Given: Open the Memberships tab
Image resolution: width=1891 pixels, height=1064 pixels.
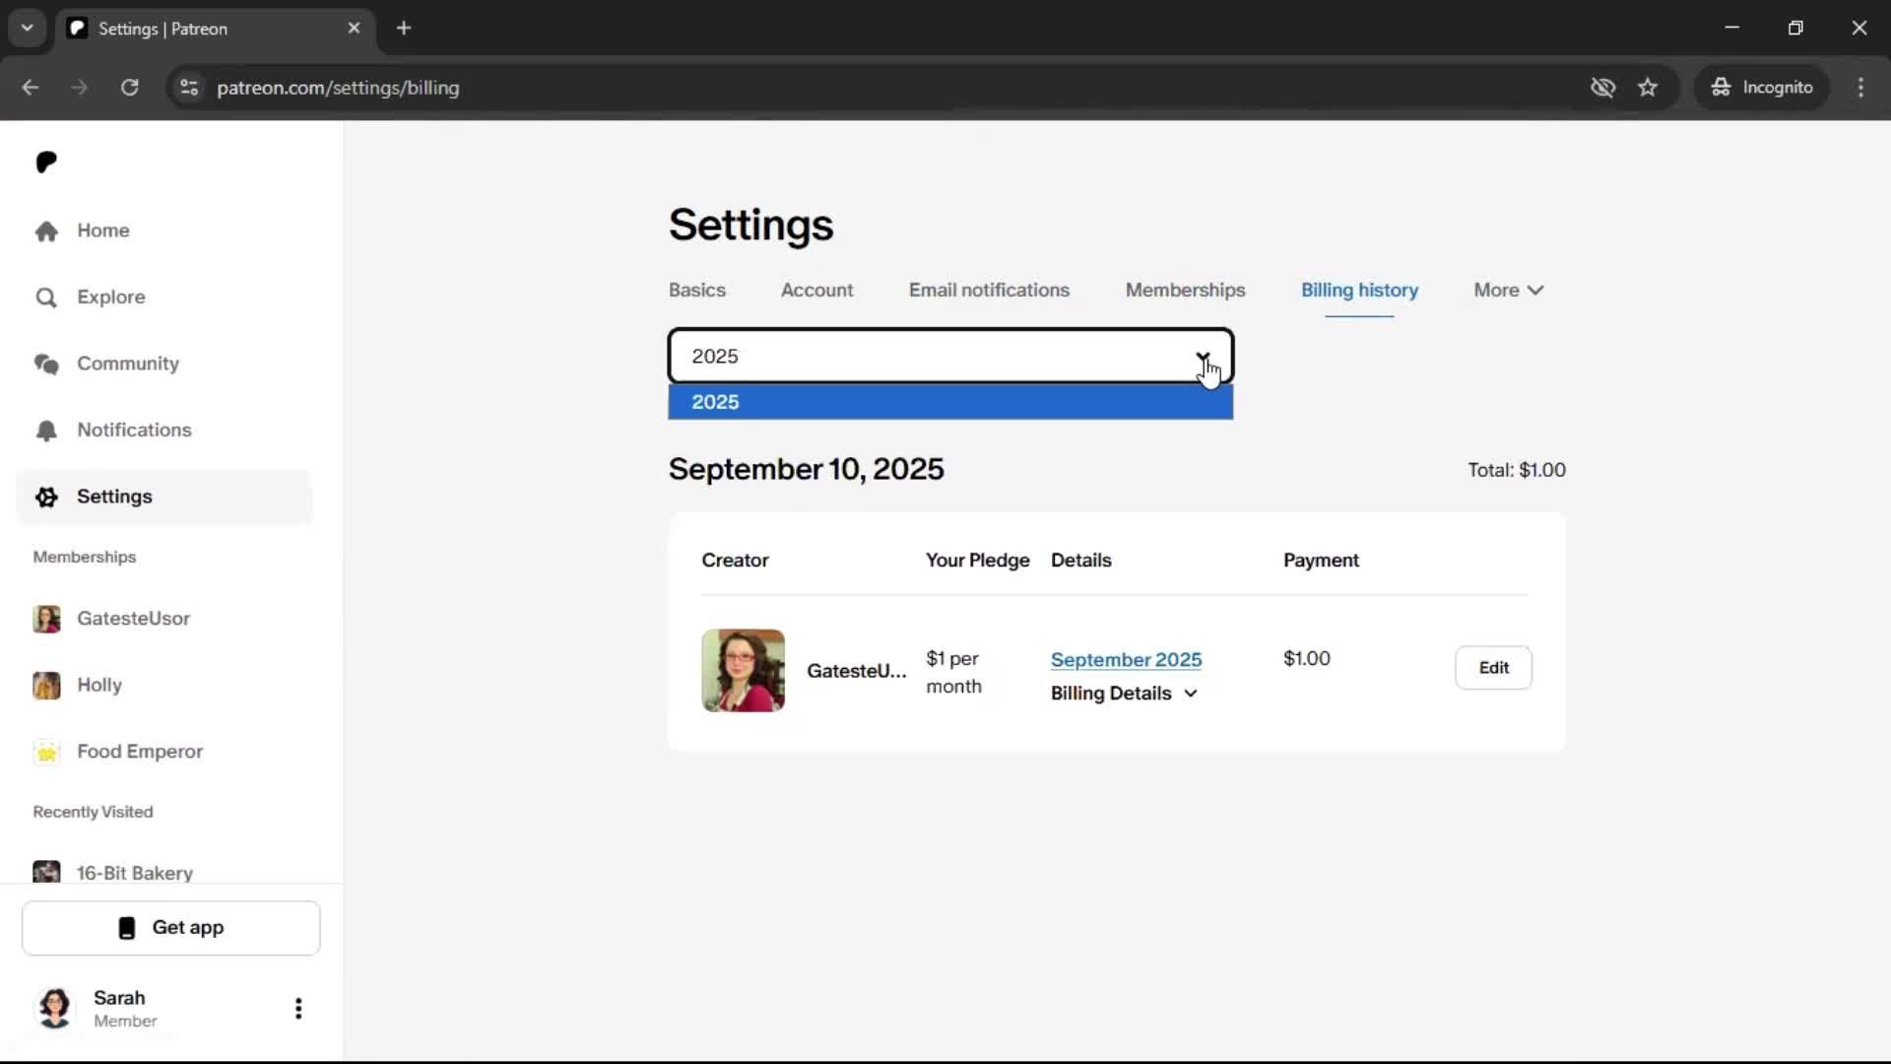Looking at the screenshot, I should pos(1185,291).
